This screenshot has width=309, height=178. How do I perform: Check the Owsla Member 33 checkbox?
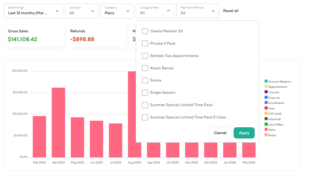145,31
